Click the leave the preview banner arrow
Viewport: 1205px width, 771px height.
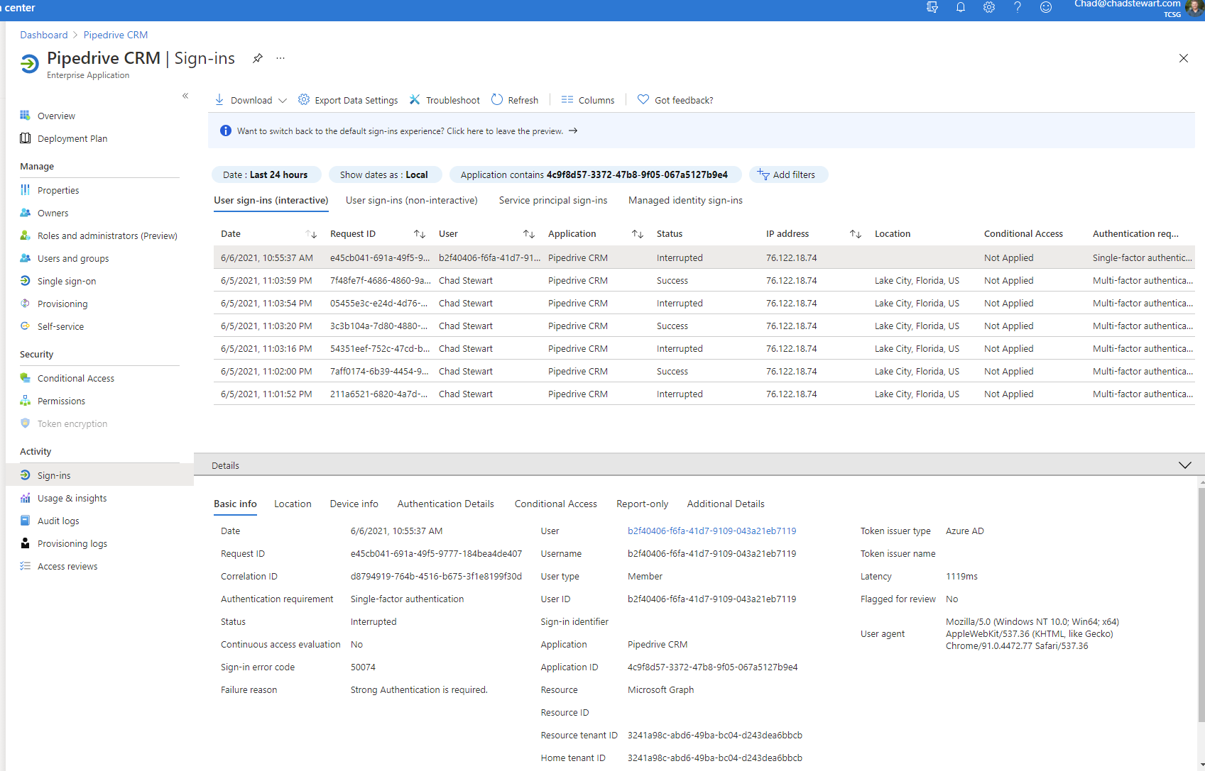coord(573,131)
